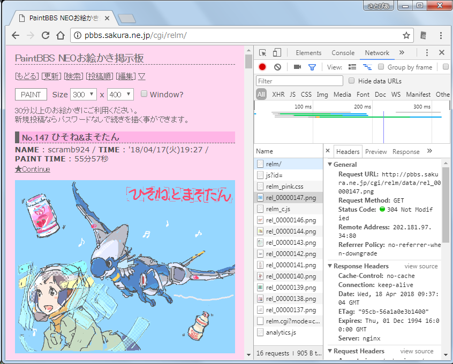
Task: Reload the page with the refresh icon
Action: (46, 35)
